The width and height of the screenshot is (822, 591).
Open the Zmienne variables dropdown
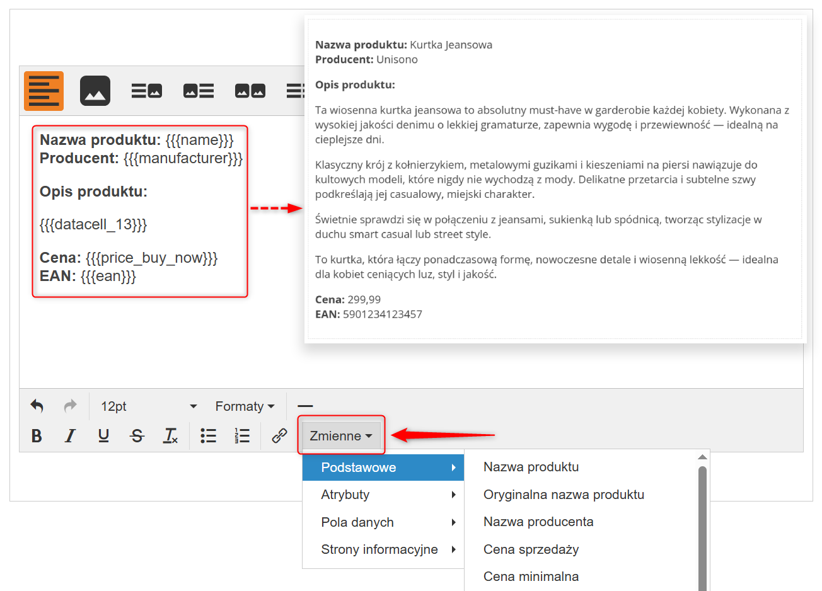[x=341, y=436]
